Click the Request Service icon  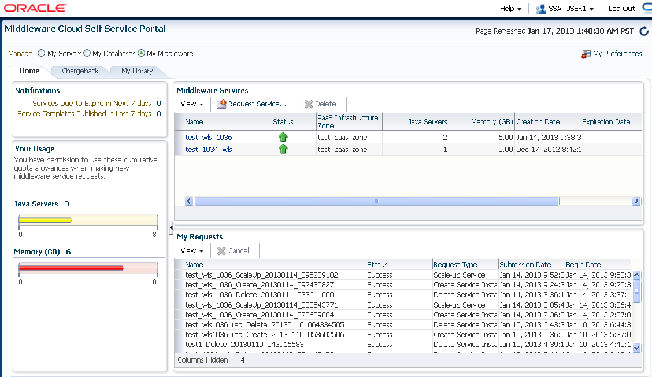point(221,104)
